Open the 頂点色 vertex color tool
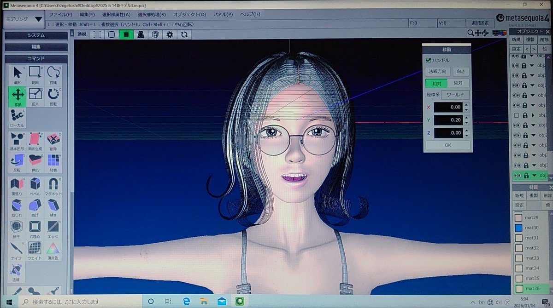This screenshot has width=553, height=308. tap(53, 251)
